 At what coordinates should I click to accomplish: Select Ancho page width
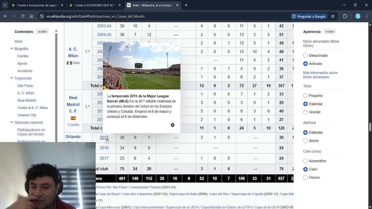[x=305, y=141]
